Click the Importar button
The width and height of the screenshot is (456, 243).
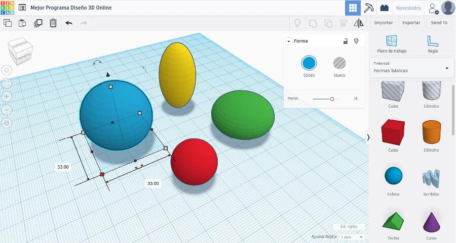pyautogui.click(x=383, y=23)
